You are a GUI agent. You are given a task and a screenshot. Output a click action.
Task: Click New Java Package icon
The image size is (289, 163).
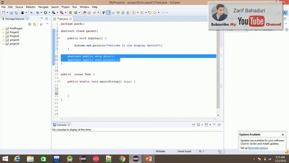pos(70,13)
